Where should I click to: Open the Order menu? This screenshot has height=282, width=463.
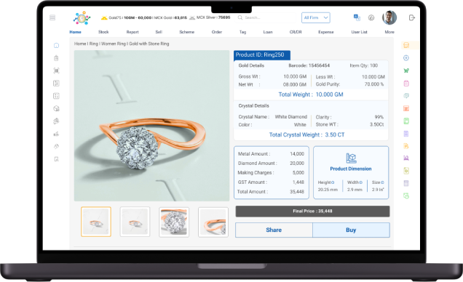click(x=217, y=32)
